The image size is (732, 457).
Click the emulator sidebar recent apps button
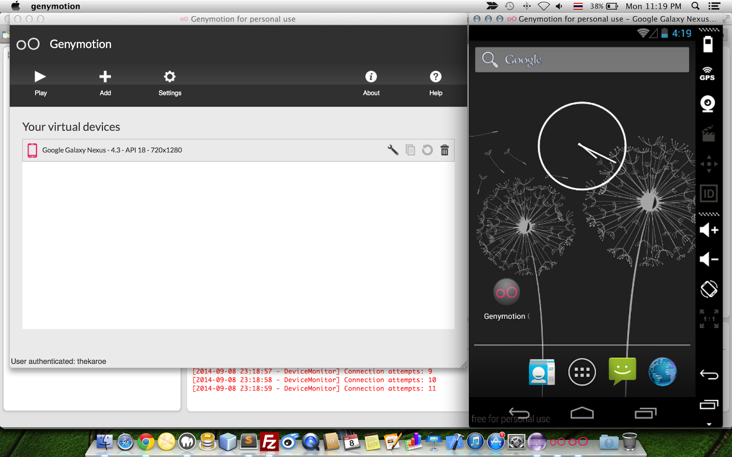[x=709, y=404]
